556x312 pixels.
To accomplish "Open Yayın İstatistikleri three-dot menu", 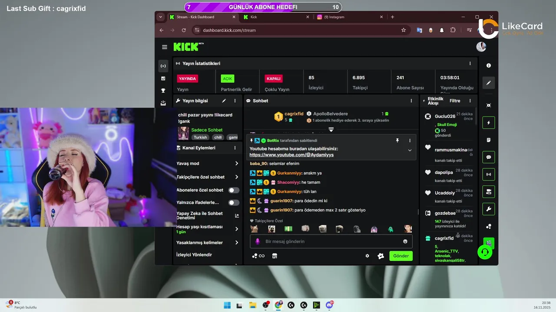I will click(x=470, y=63).
